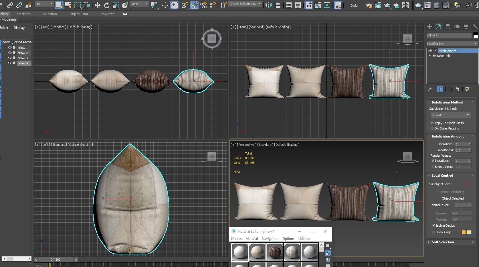Uncheck Apply To Whole Mesh
Image resolution: width=479 pixels, height=267 pixels.
coord(432,123)
